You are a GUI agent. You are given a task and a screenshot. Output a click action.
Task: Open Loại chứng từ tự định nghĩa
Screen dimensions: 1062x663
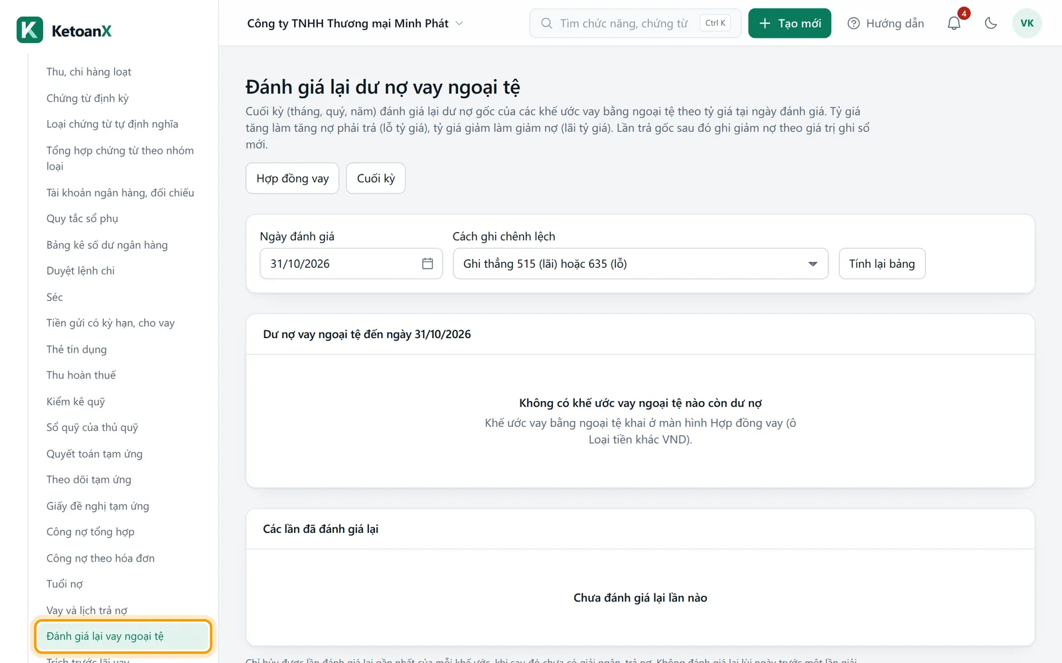coord(112,124)
